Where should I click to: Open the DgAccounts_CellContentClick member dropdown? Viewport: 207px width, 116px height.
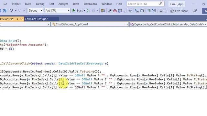coord(168,24)
